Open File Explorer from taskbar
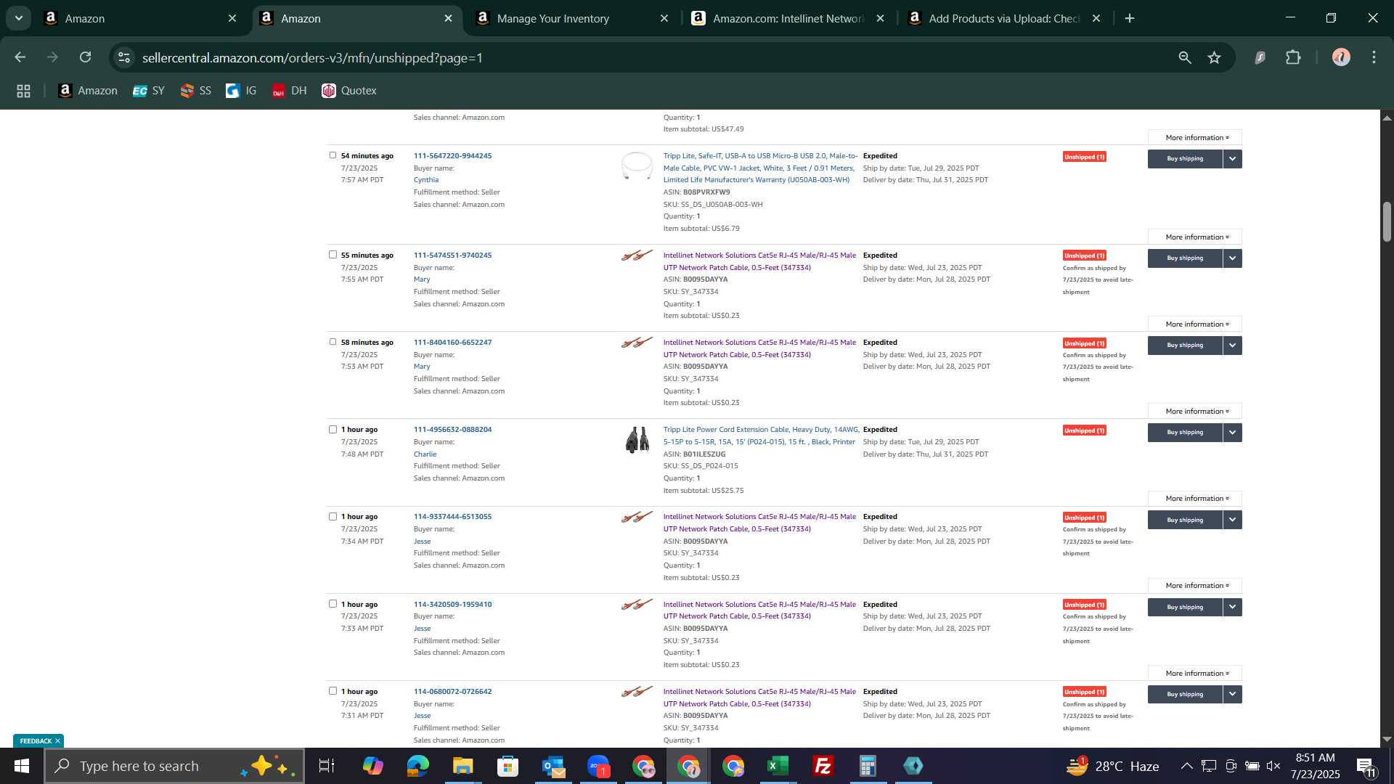This screenshot has width=1394, height=784. coord(462,766)
